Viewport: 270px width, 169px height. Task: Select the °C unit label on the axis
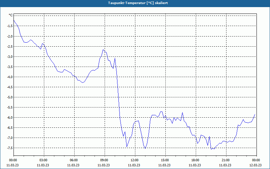click(x=11, y=15)
